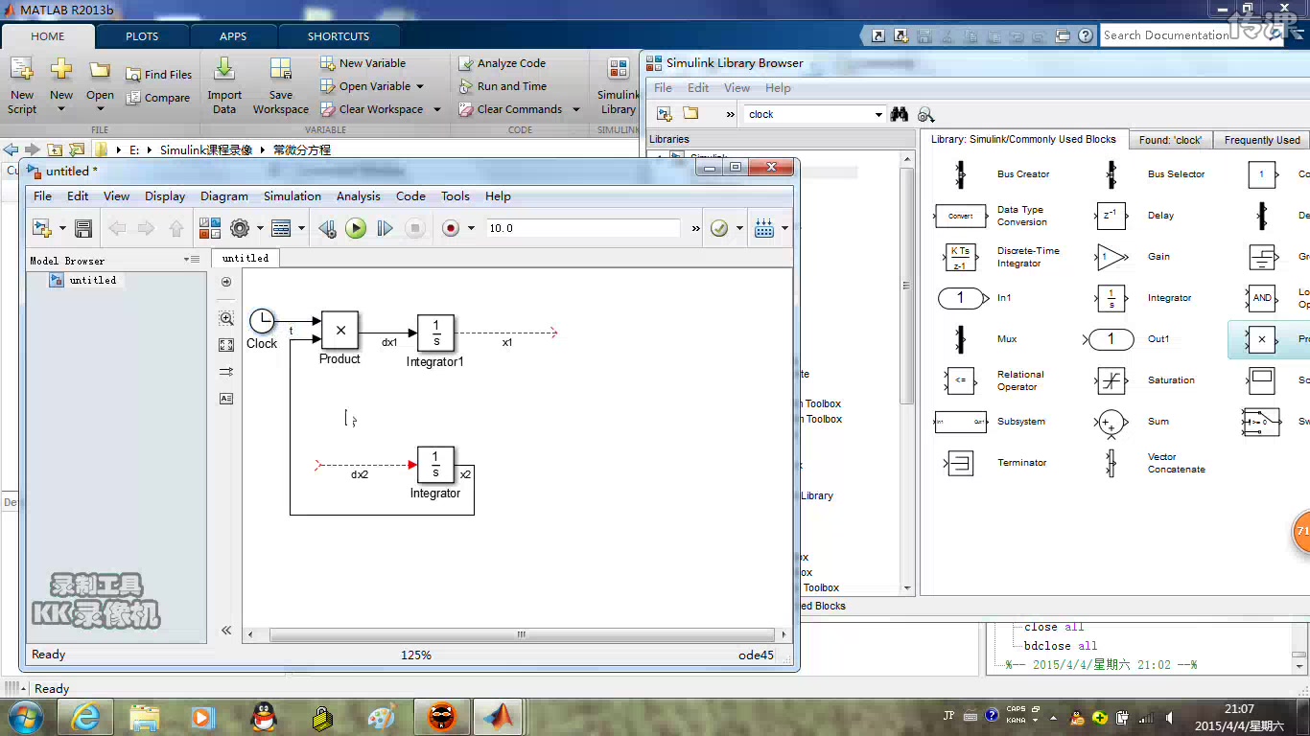Open the MATLAB icon in the Windows taskbar
The image size is (1310, 736).
tap(499, 716)
